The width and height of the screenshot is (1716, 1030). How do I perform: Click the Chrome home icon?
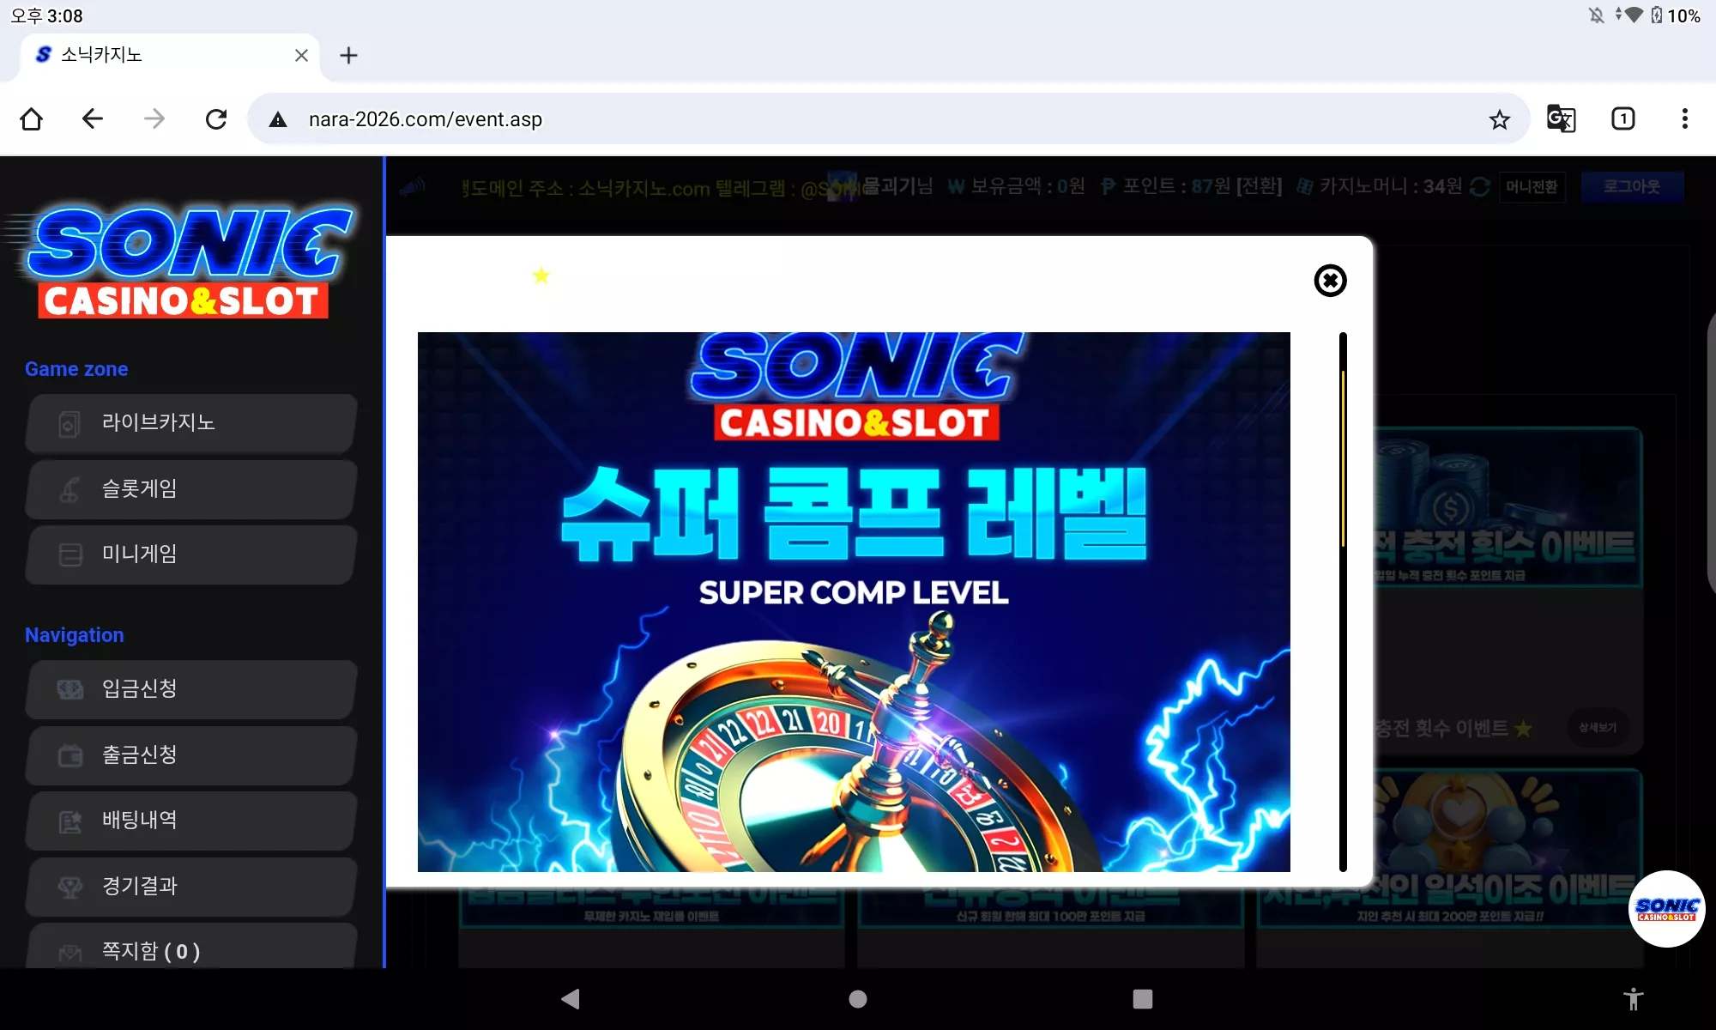pos(32,118)
